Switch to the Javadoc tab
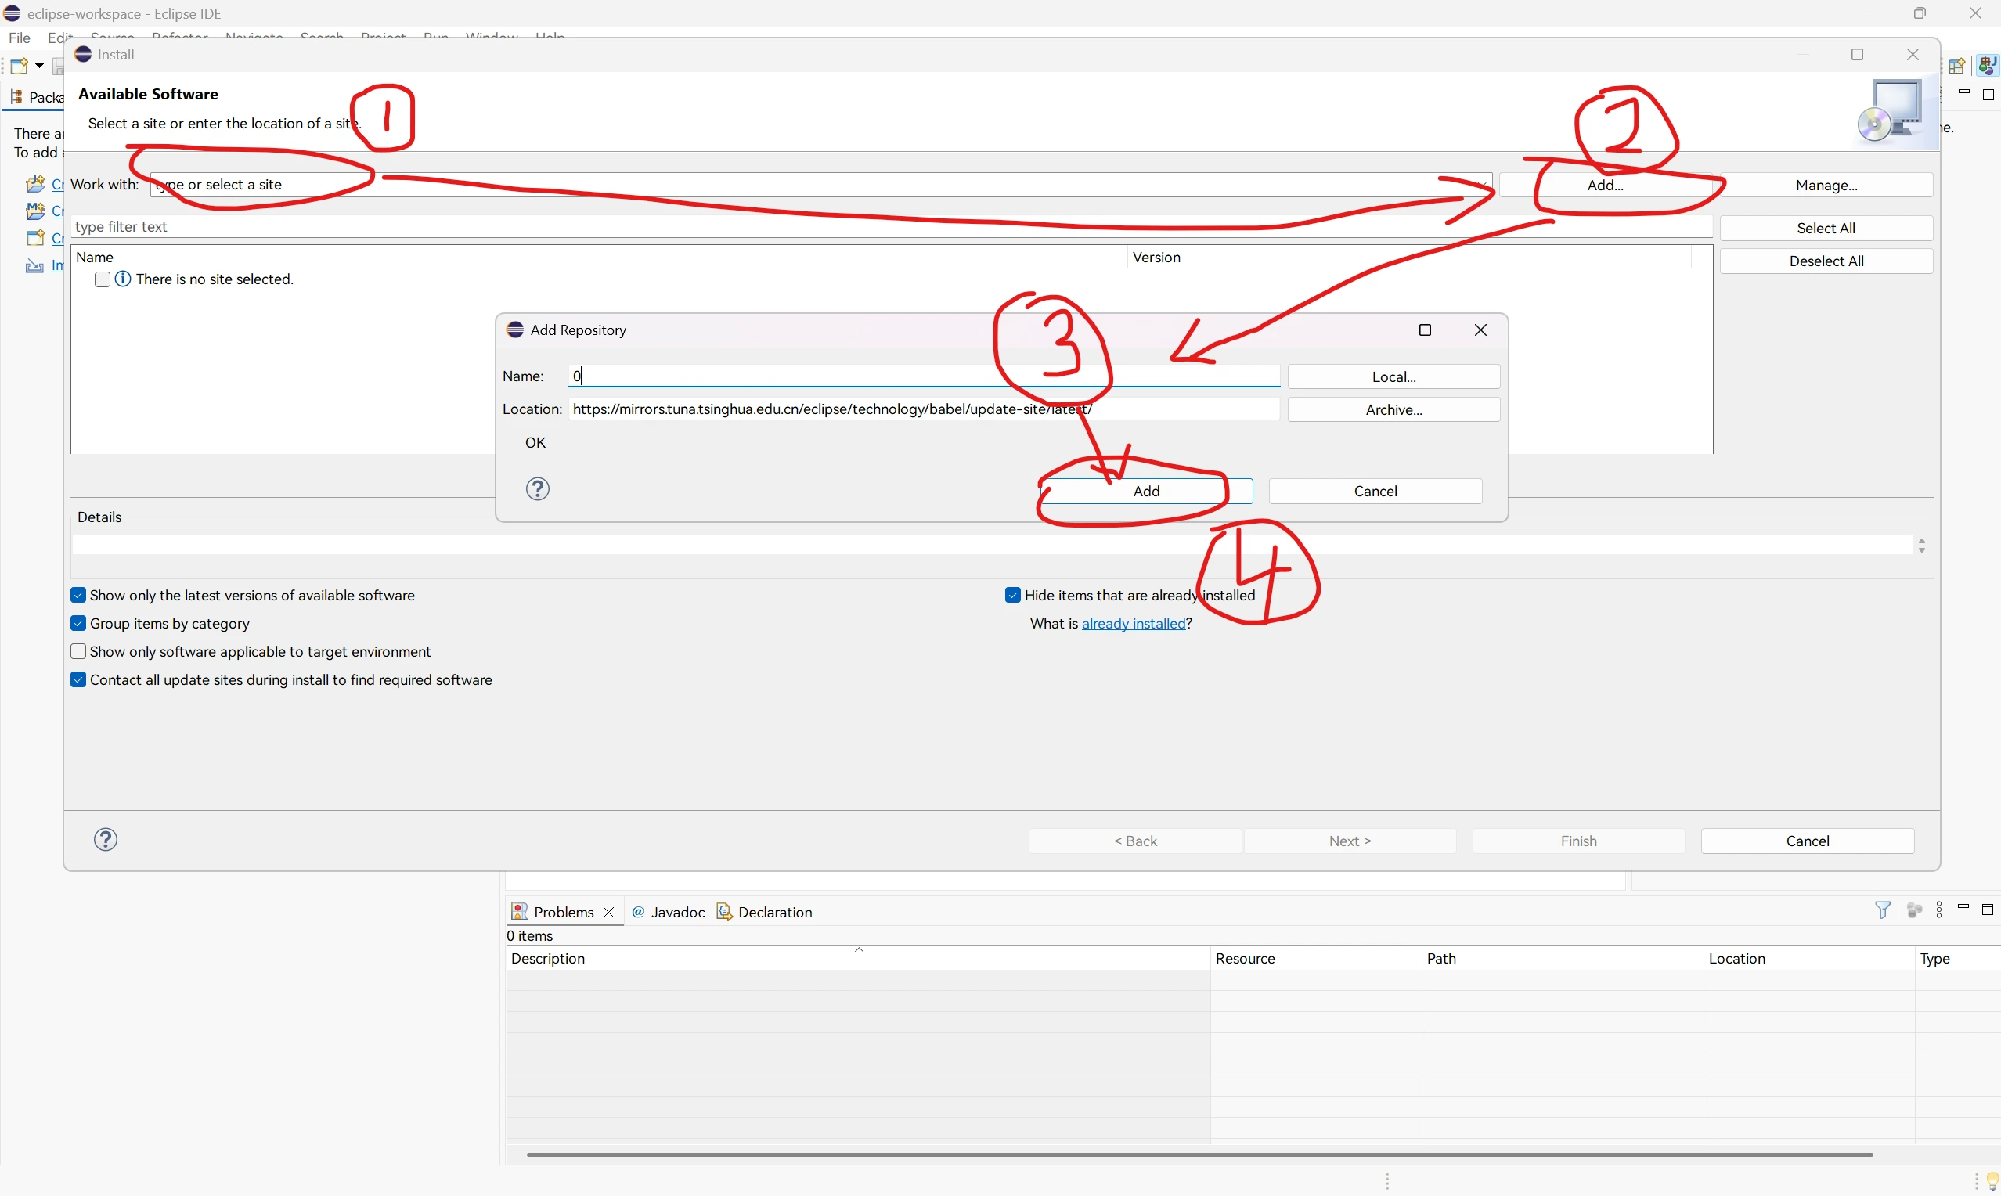 (x=677, y=913)
